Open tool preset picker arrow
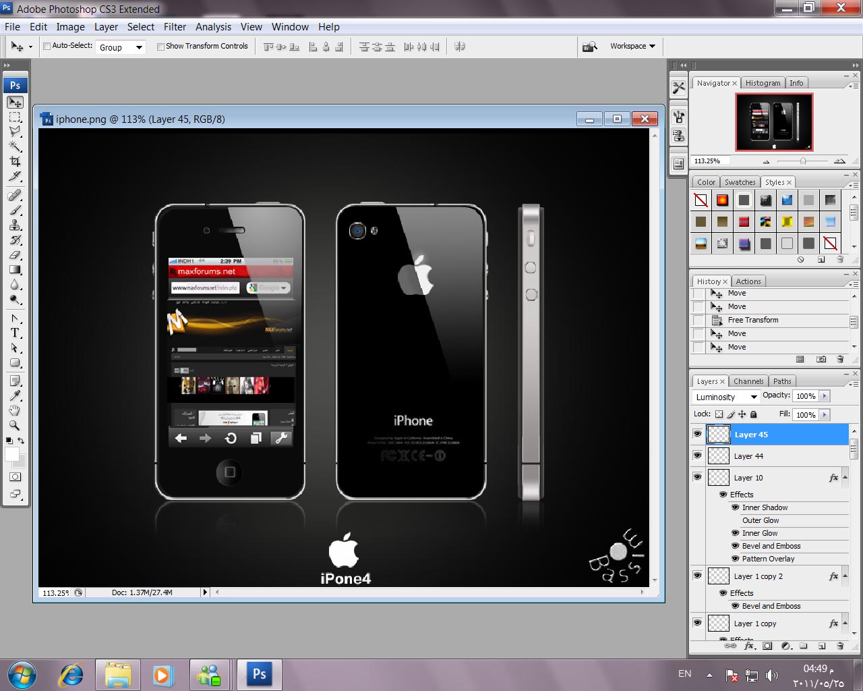This screenshot has height=691, width=863. click(x=30, y=47)
